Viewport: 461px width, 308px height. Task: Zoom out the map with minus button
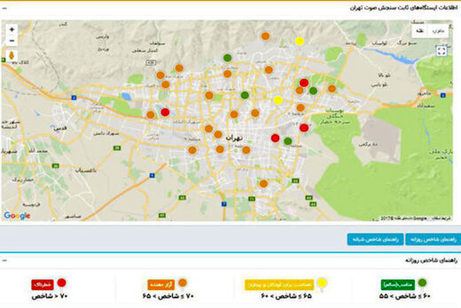pos(12,41)
